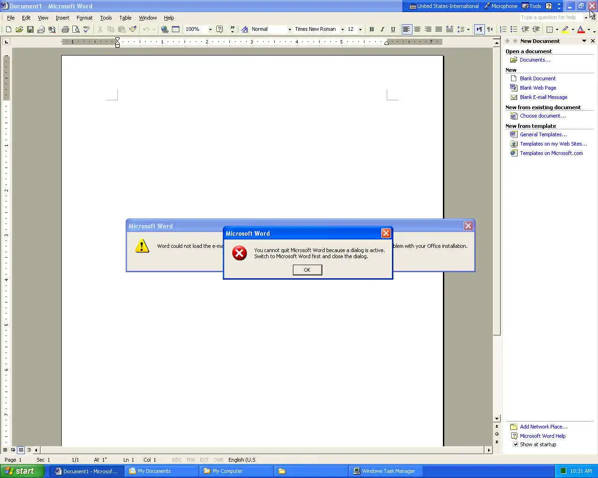Open the Zoom 100% dropdown

210,29
